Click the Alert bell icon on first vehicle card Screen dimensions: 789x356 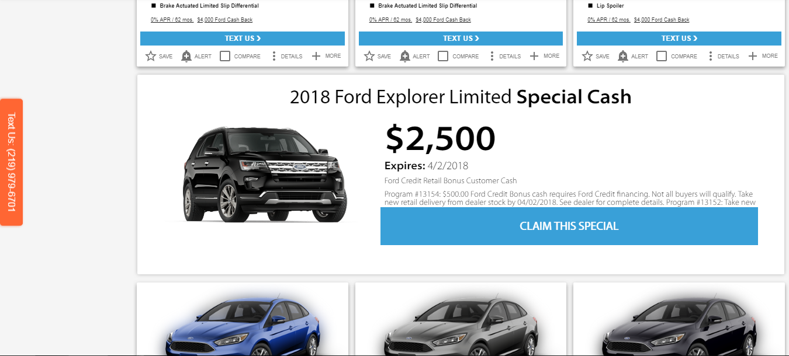pyautogui.click(x=186, y=56)
